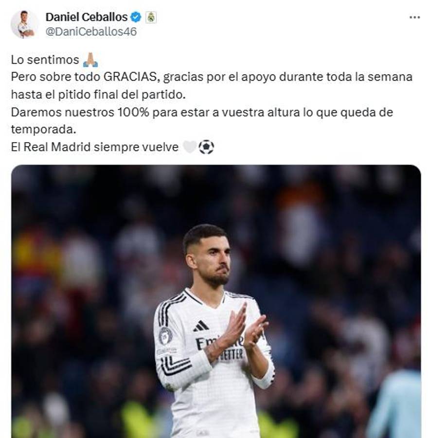The width and height of the screenshot is (429, 438).
Task: Click the Real Madrid affiliation crest badge
Action: (151, 18)
